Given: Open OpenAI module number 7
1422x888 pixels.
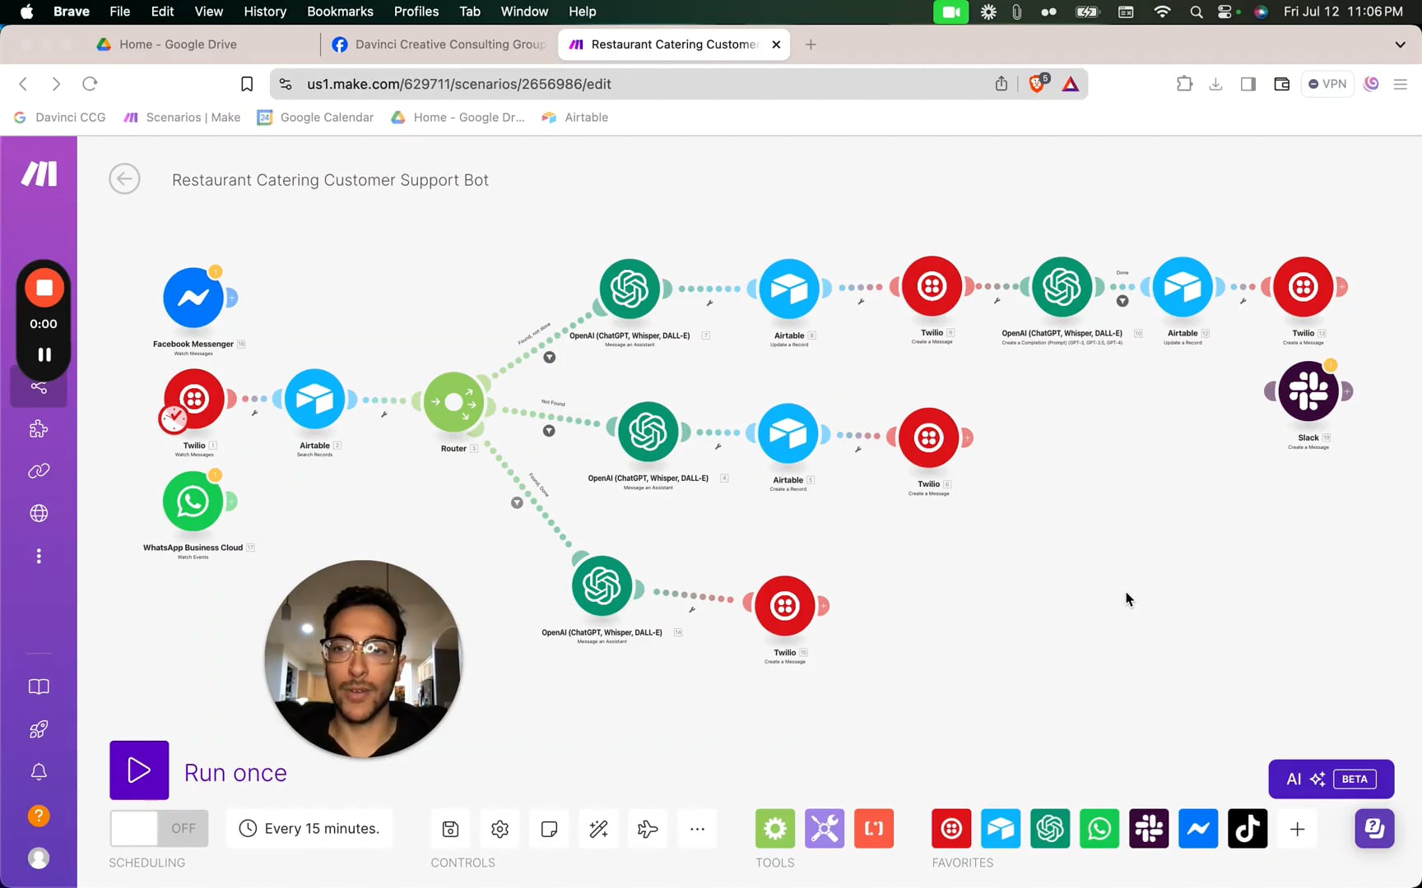Looking at the screenshot, I should tap(630, 289).
